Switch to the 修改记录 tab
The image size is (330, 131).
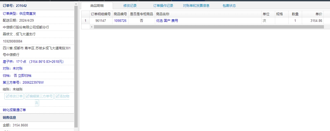tap(130, 6)
